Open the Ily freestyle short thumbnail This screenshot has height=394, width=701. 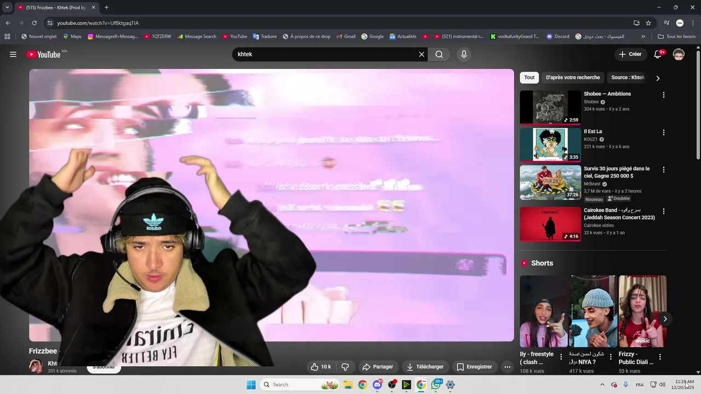544,311
